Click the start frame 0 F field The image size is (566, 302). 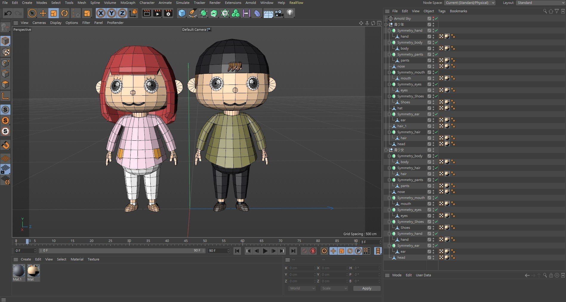pos(25,251)
